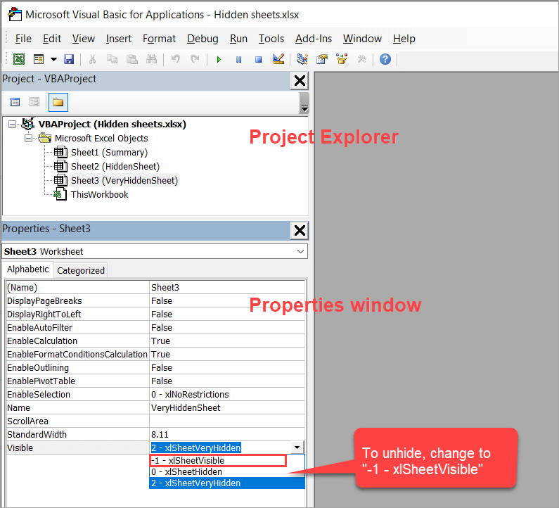Click the Visible property dropdown arrow

[x=297, y=447]
